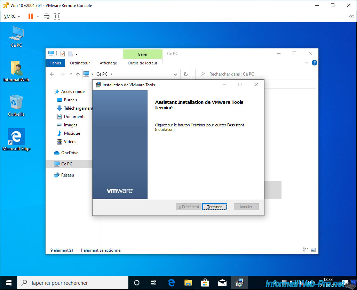This screenshot has height=290, width=357.
Task: Expand the power options arrow next to pause
Action: (x=38, y=16)
